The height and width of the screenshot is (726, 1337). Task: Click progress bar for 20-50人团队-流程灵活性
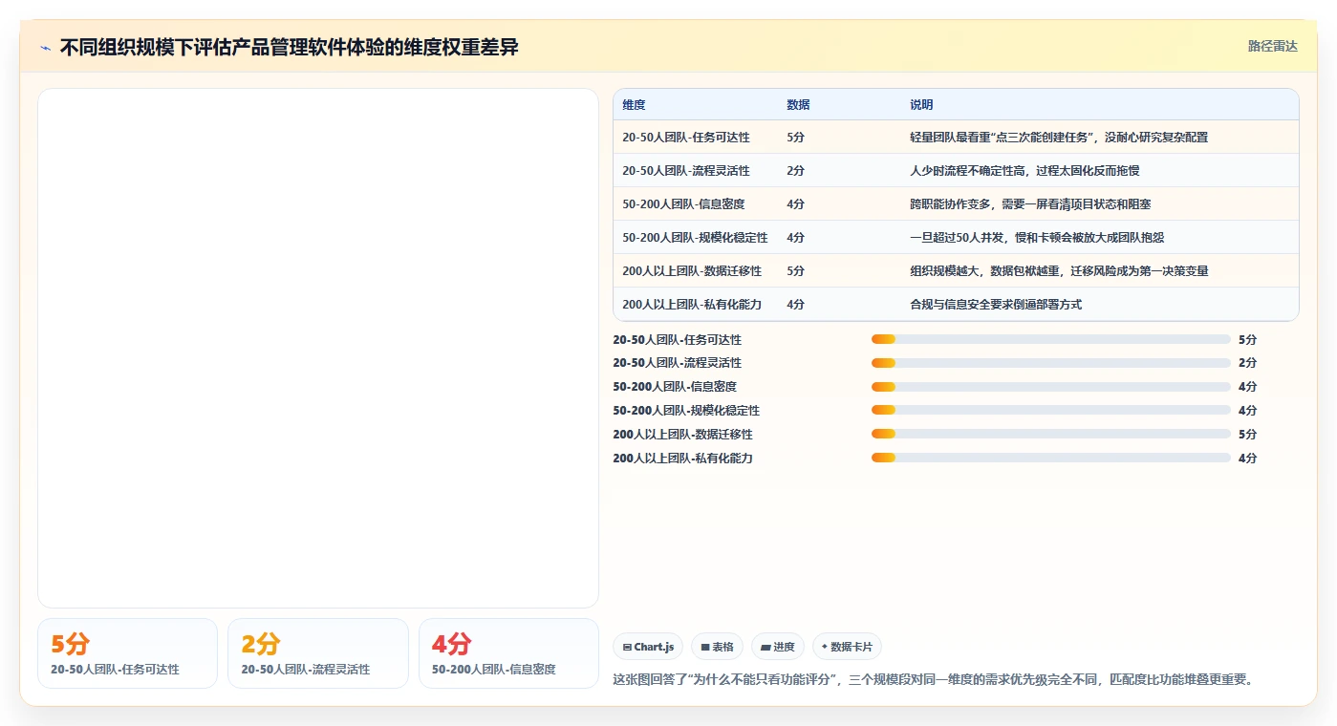coord(1050,363)
